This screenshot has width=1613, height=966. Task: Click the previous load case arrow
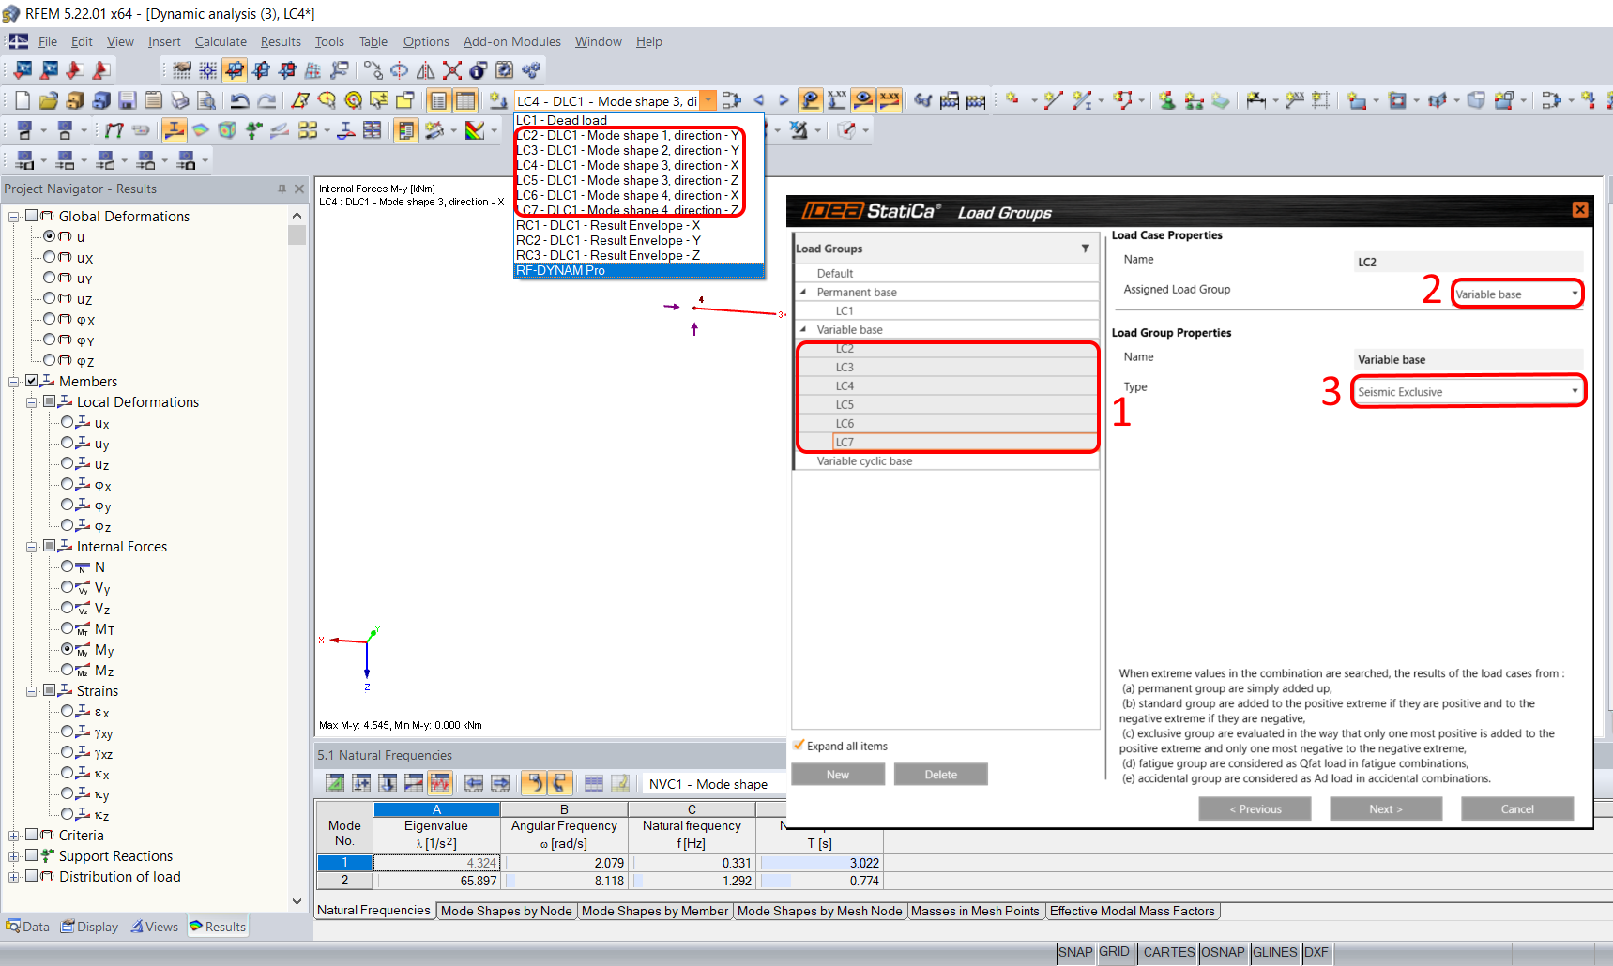[759, 100]
